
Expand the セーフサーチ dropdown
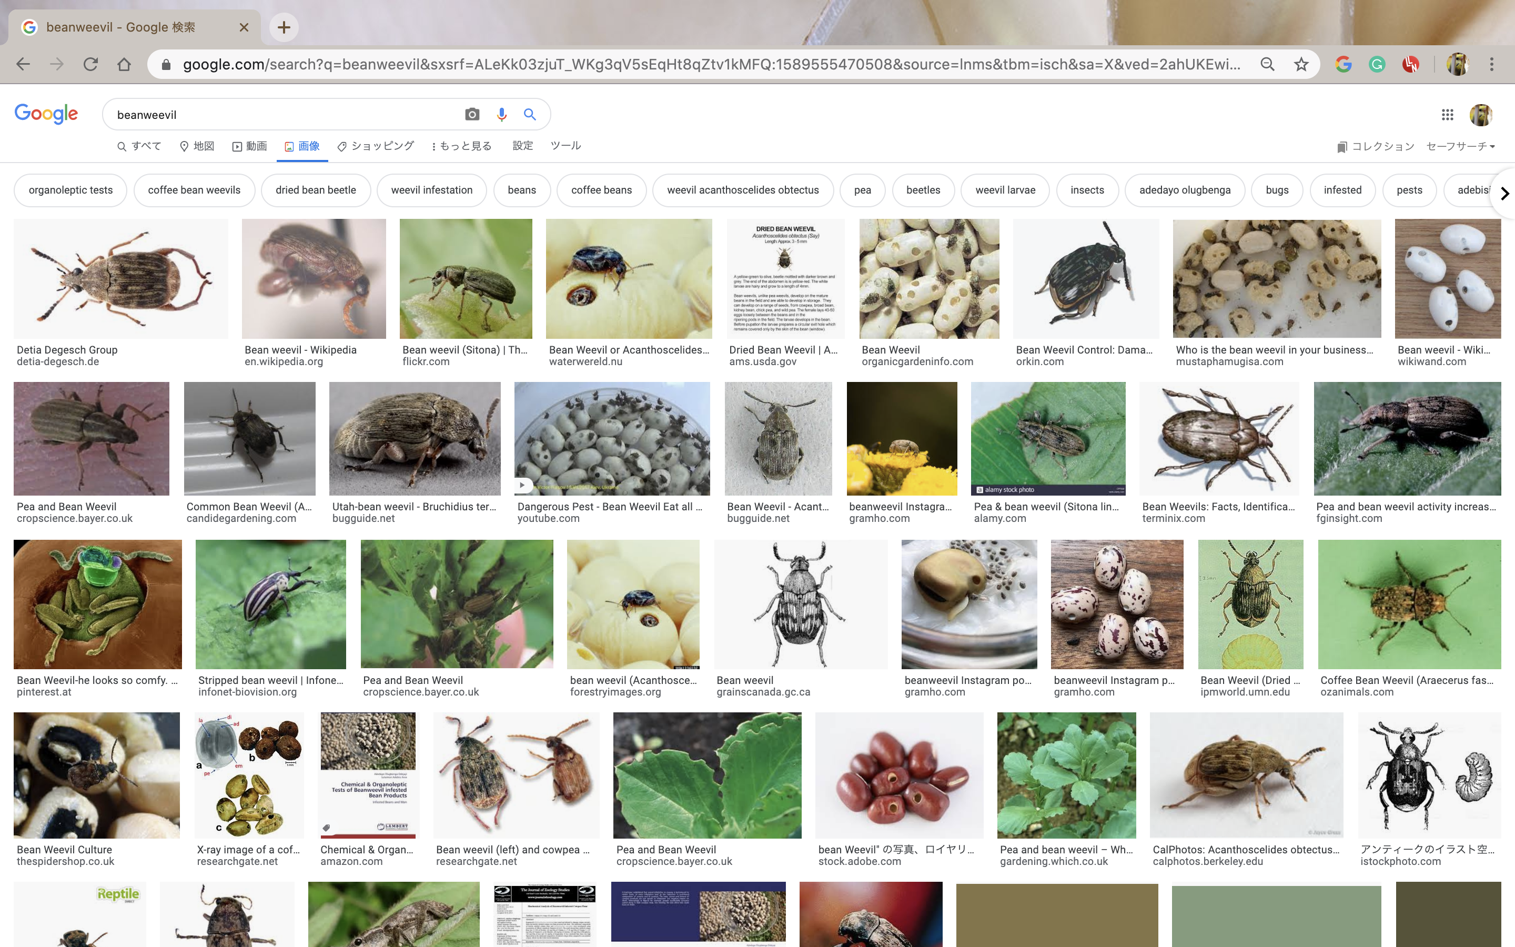coord(1461,147)
